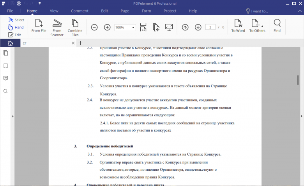
Task: Open quick access toolbar dropdown
Action: click(x=39, y=3)
